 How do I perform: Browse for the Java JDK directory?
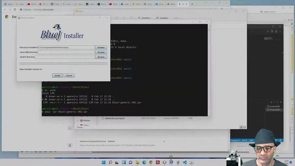click(x=101, y=52)
